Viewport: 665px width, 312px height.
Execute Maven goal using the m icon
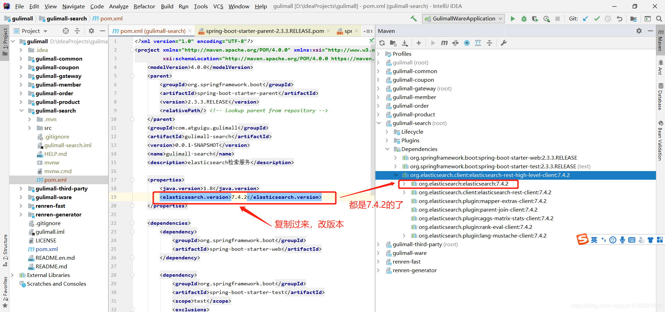click(x=444, y=43)
